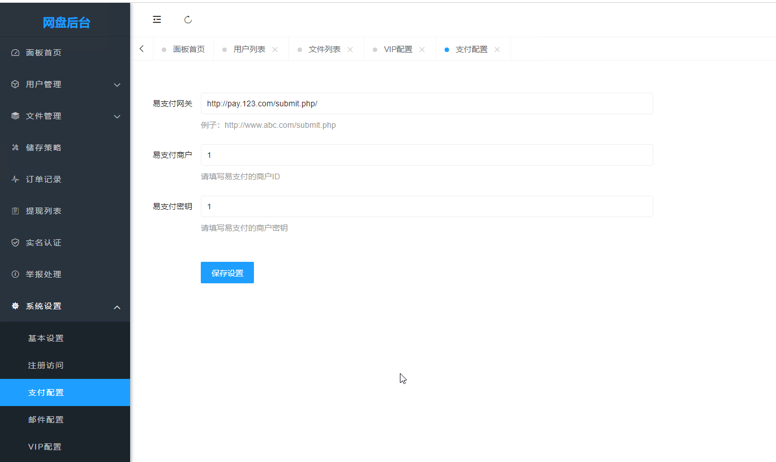Open 注册访问 submenu item

pos(65,365)
